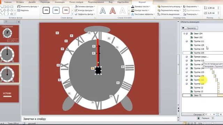Select the oval shape in the shapes gallery

(x=8, y=7)
